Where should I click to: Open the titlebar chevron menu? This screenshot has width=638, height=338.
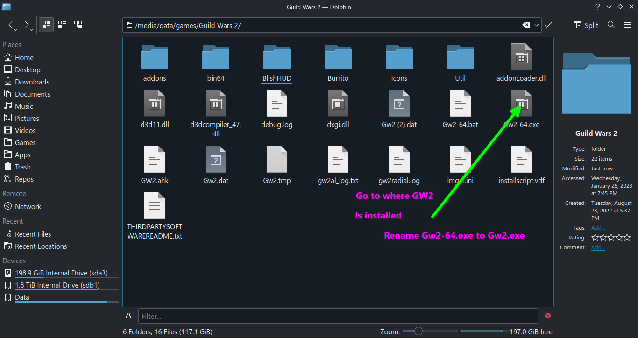[x=609, y=7]
